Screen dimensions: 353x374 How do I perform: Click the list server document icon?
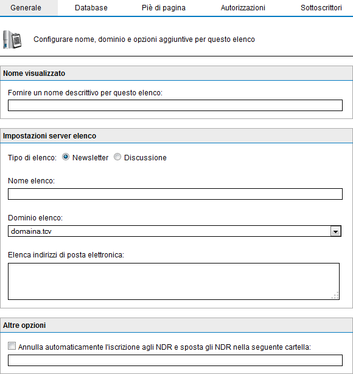pyautogui.click(x=12, y=39)
